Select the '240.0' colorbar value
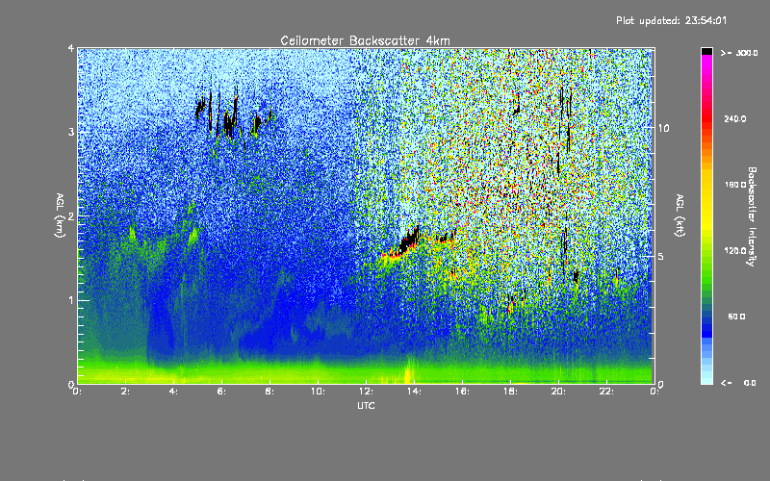This screenshot has width=770, height=481. [x=735, y=118]
